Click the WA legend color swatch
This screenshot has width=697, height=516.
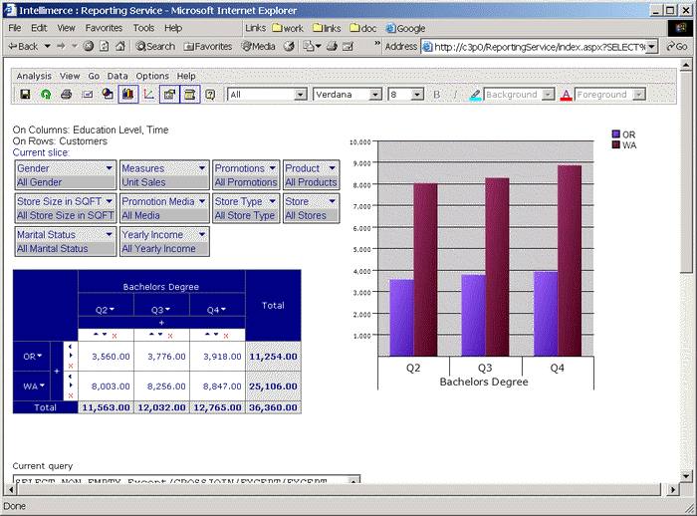click(x=615, y=144)
